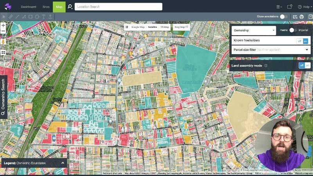
Task: Switch to Satellite view
Action: 153,27
